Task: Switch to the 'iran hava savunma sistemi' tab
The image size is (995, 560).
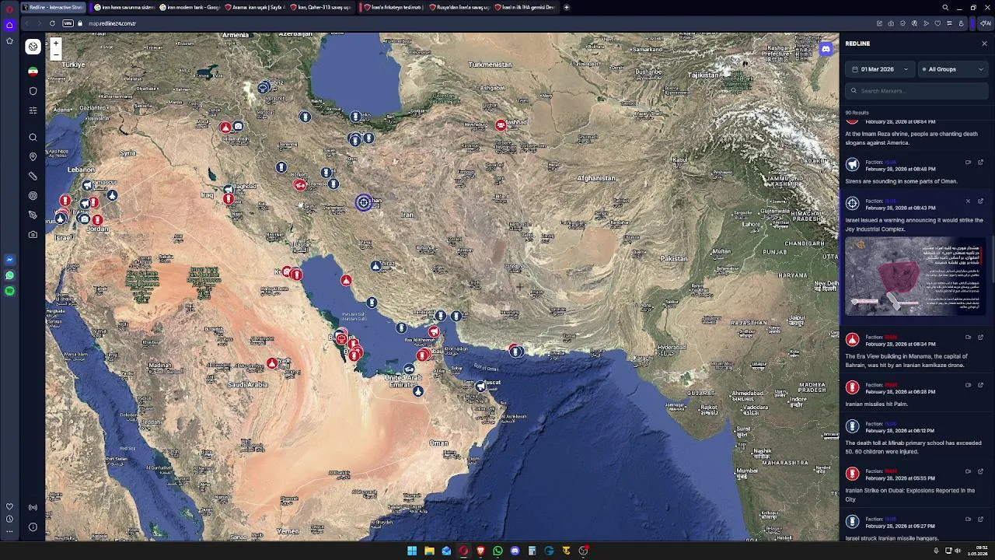Action: 123,7
